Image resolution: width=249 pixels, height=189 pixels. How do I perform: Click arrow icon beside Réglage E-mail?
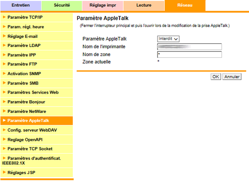[x=4, y=36]
